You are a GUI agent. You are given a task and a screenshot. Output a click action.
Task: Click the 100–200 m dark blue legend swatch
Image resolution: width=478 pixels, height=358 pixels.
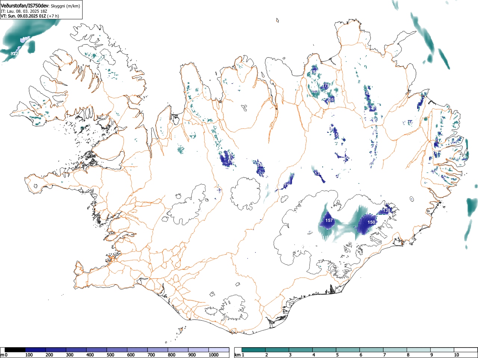(x=35, y=350)
